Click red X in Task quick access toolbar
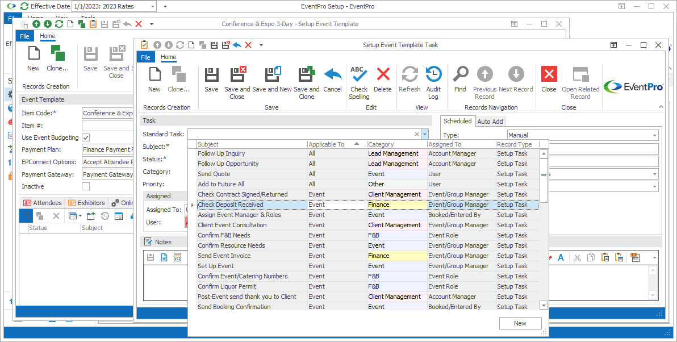 (x=248, y=45)
